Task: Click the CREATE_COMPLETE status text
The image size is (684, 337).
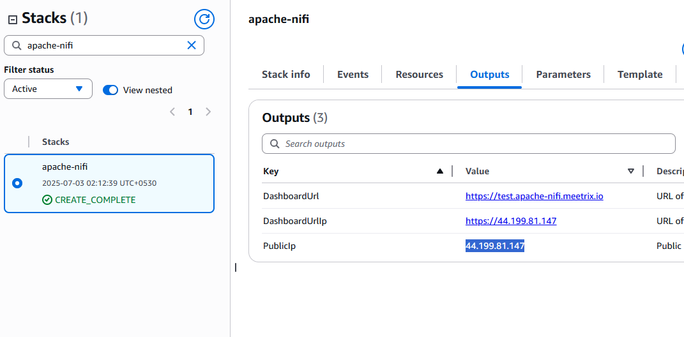Action: coord(95,200)
